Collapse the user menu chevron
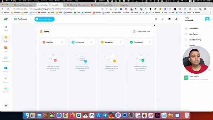Image resolution: width=213 pixels, height=120 pixels. [x=211, y=19]
